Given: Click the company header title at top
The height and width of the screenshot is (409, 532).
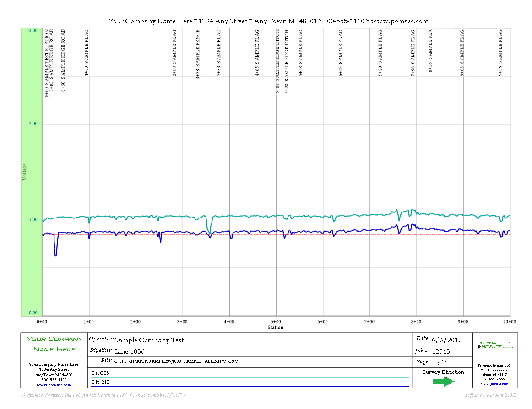Looking at the screenshot, I should coord(268,21).
